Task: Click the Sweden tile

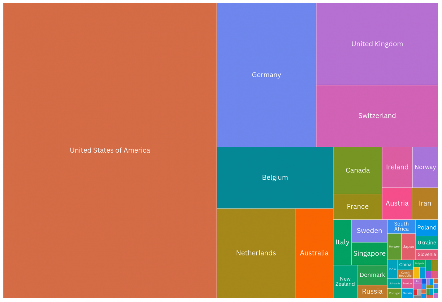Action: 369,231
